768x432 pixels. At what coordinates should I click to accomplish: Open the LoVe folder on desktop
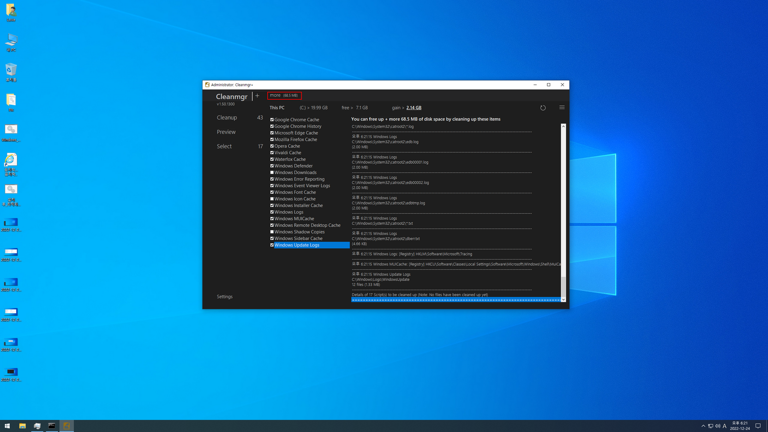tap(11, 12)
